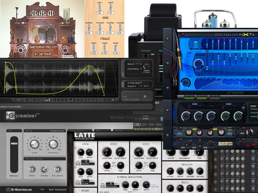Open the G-Sonique File menu
The width and height of the screenshot is (258, 193).
pos(42,189)
